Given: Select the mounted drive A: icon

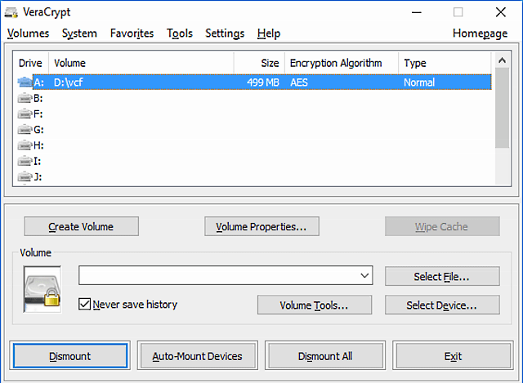Looking at the screenshot, I should pyautogui.click(x=25, y=82).
